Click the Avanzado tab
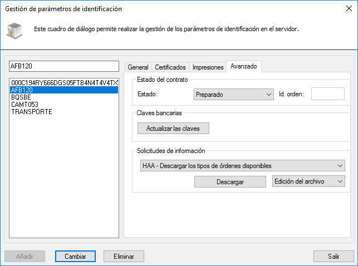The height and width of the screenshot is (266, 358). pos(244,66)
